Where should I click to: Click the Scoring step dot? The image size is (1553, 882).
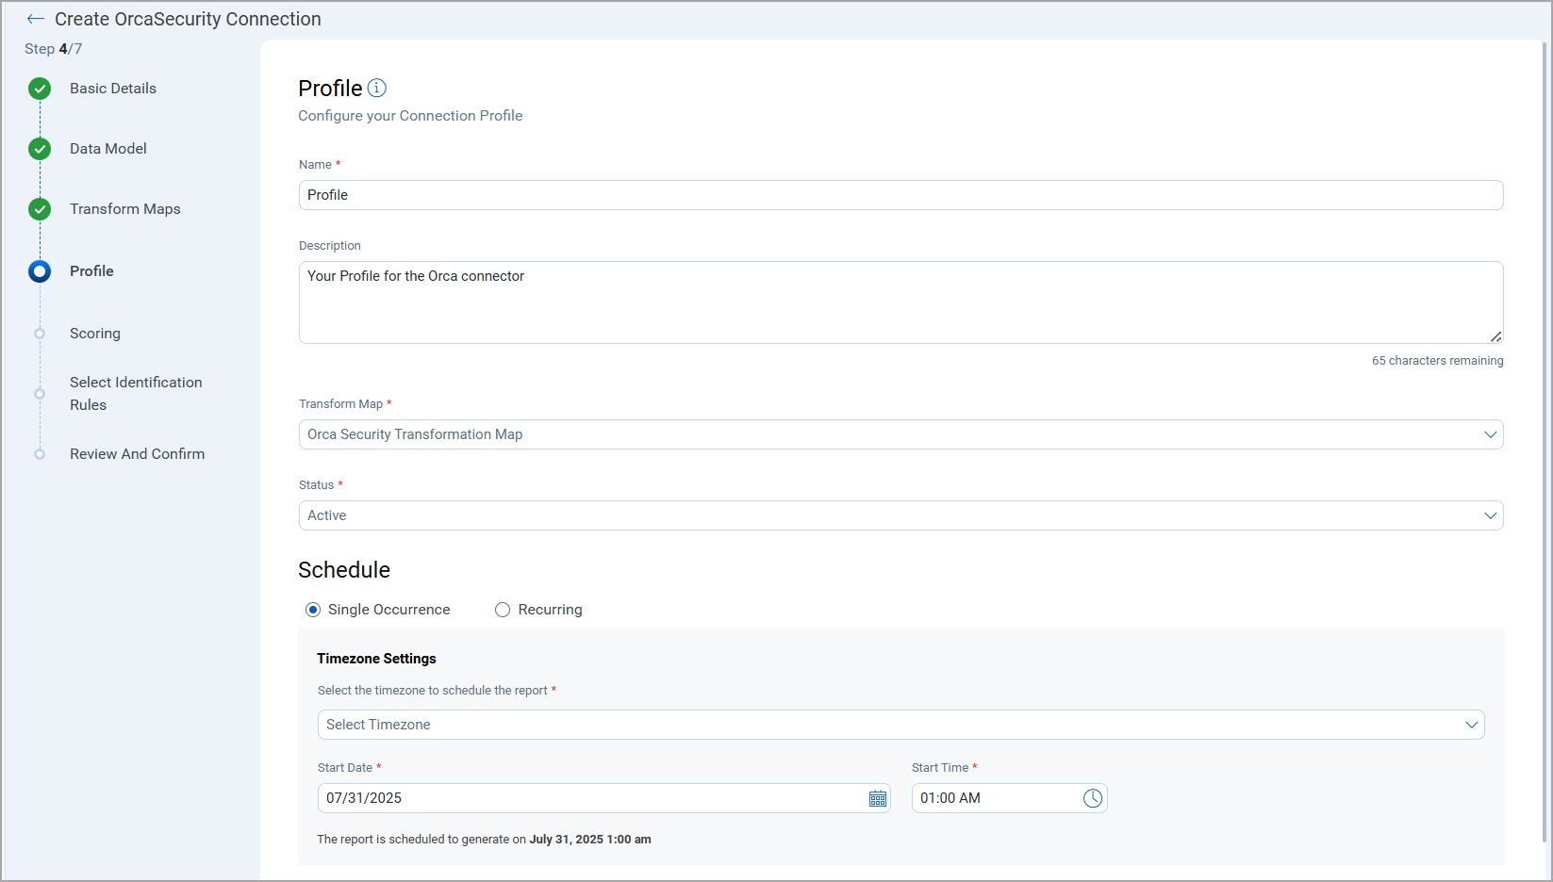pos(40,334)
